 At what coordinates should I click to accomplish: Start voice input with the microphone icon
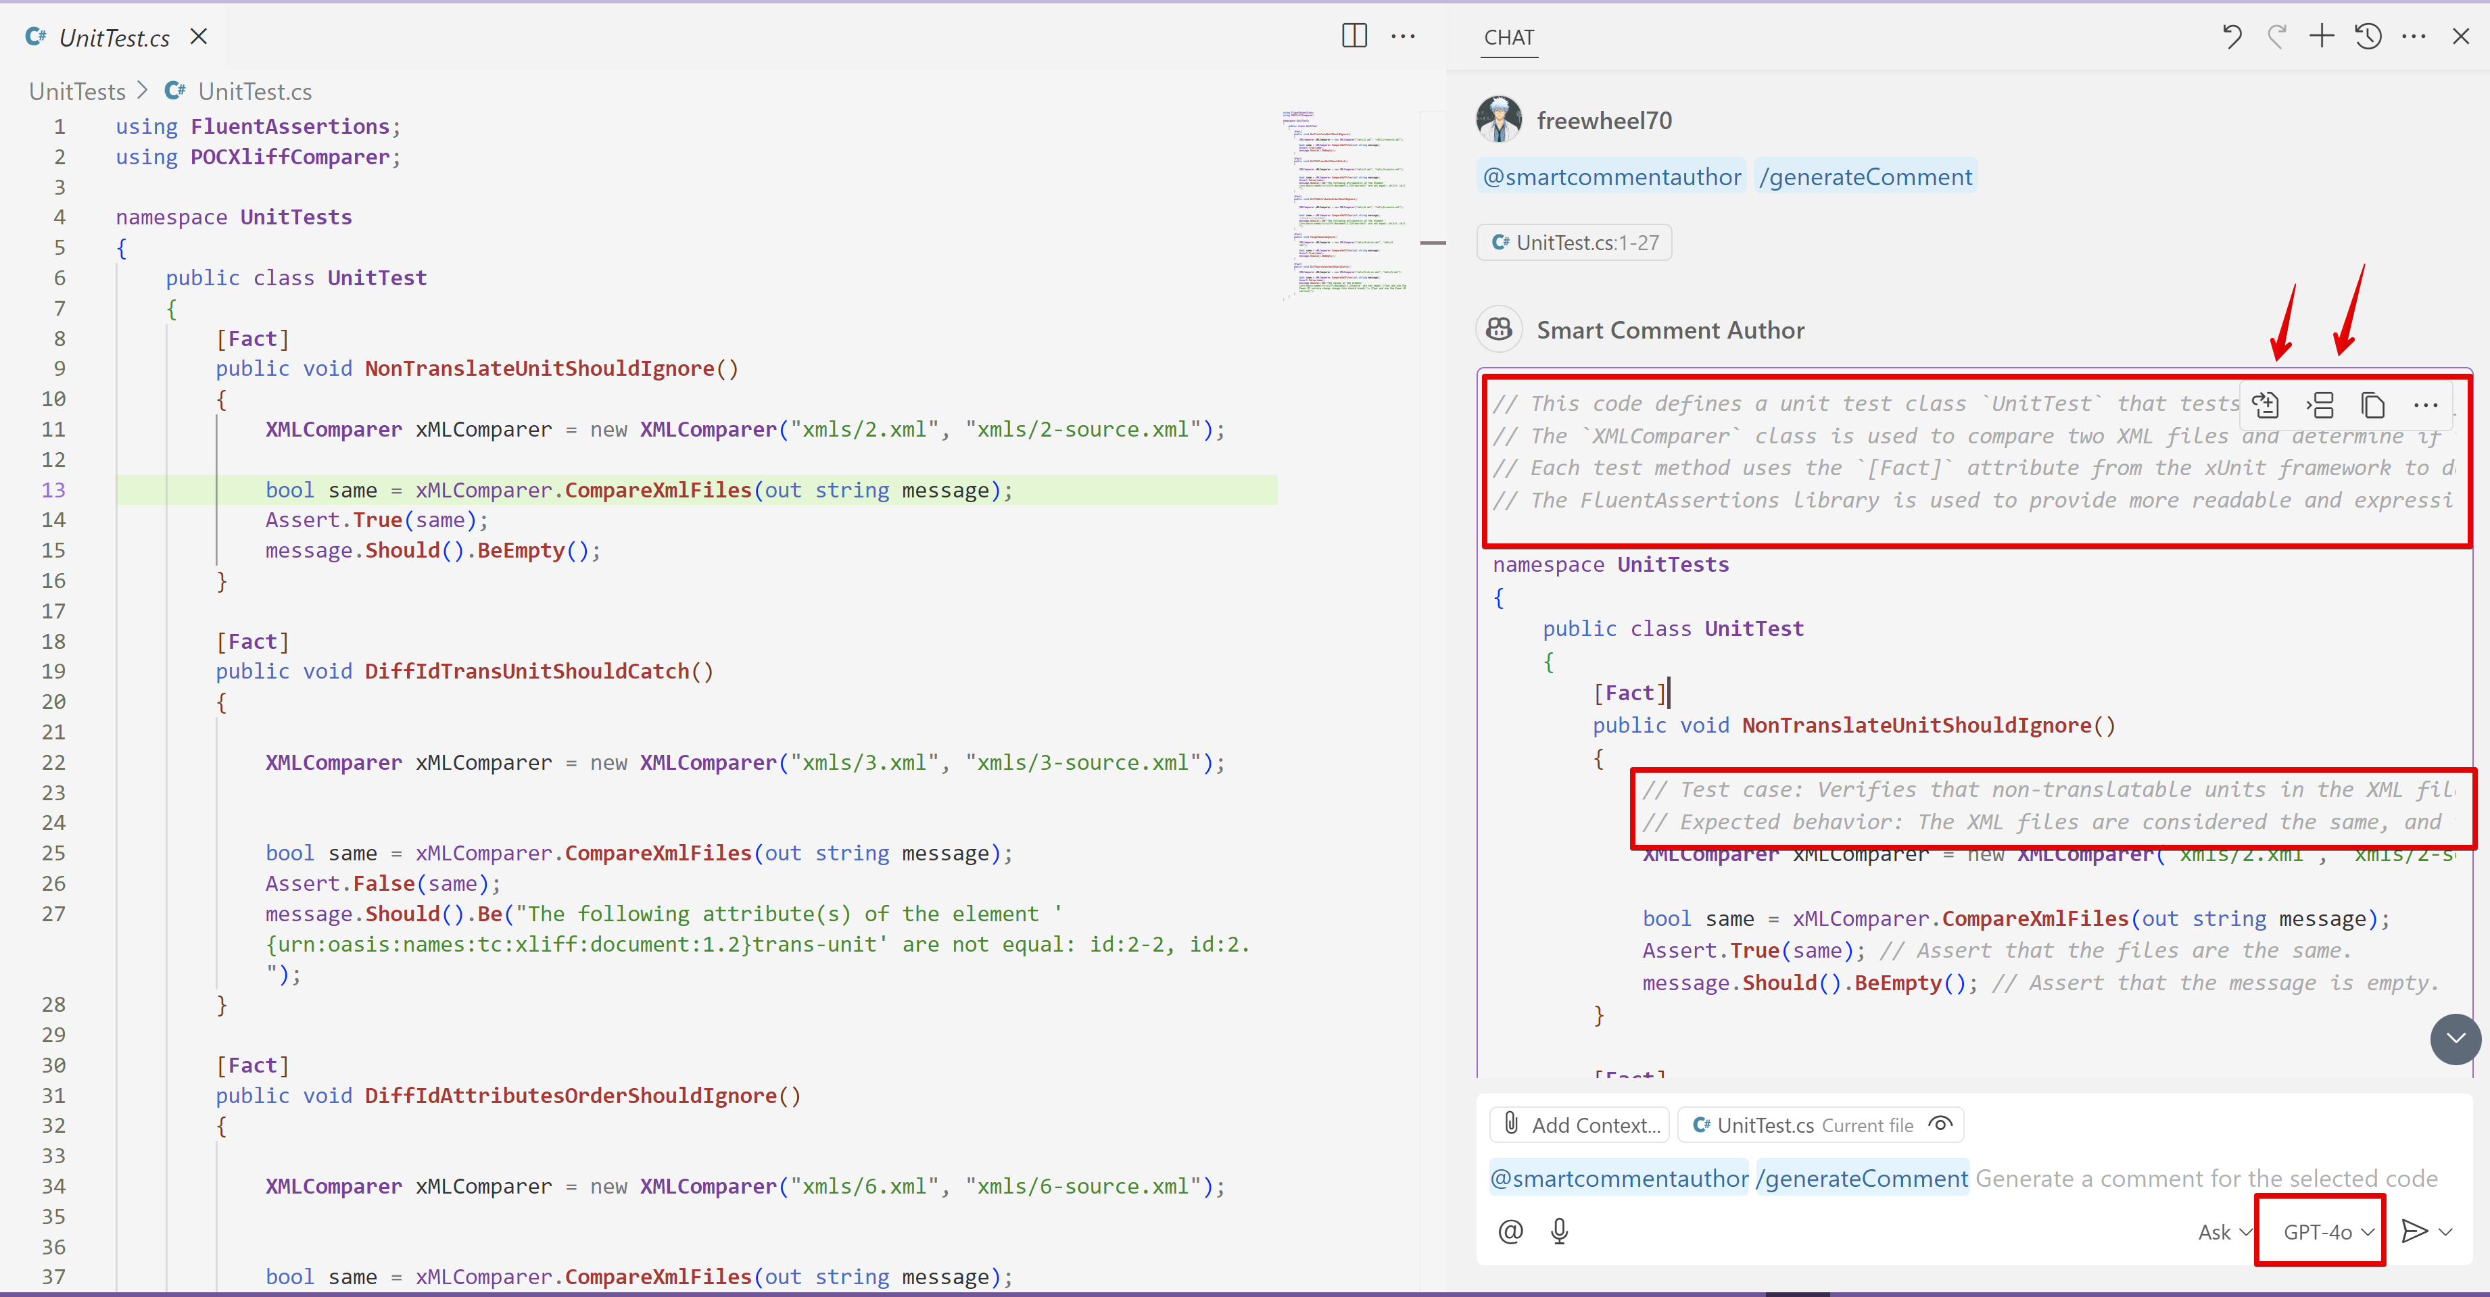(x=1559, y=1230)
